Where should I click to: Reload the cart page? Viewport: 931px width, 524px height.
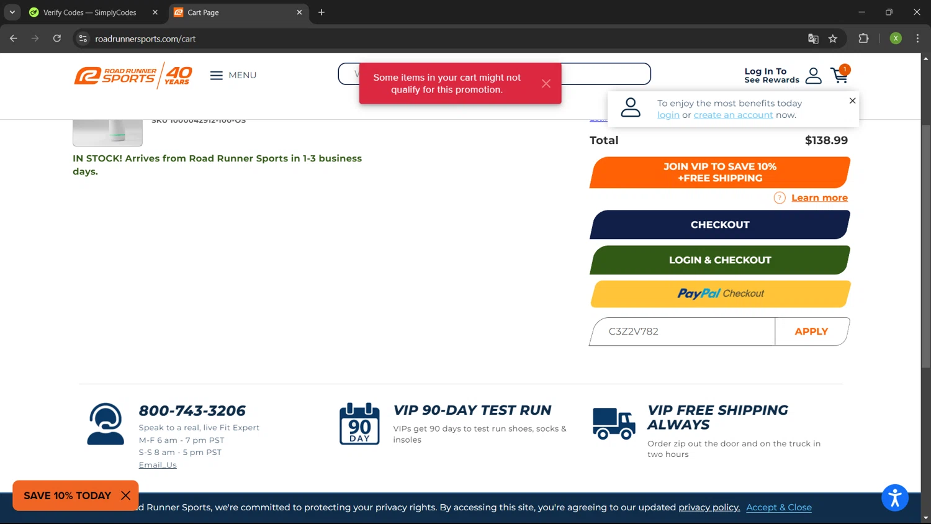coord(57,38)
